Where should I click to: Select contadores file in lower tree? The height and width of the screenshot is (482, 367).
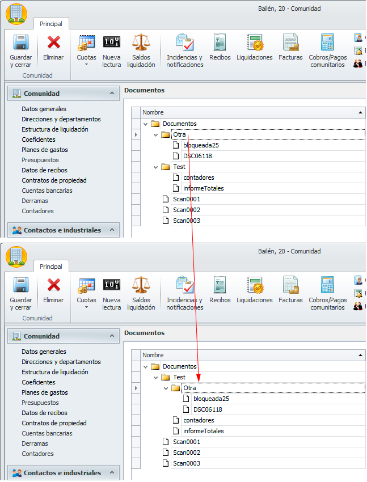coord(199,420)
